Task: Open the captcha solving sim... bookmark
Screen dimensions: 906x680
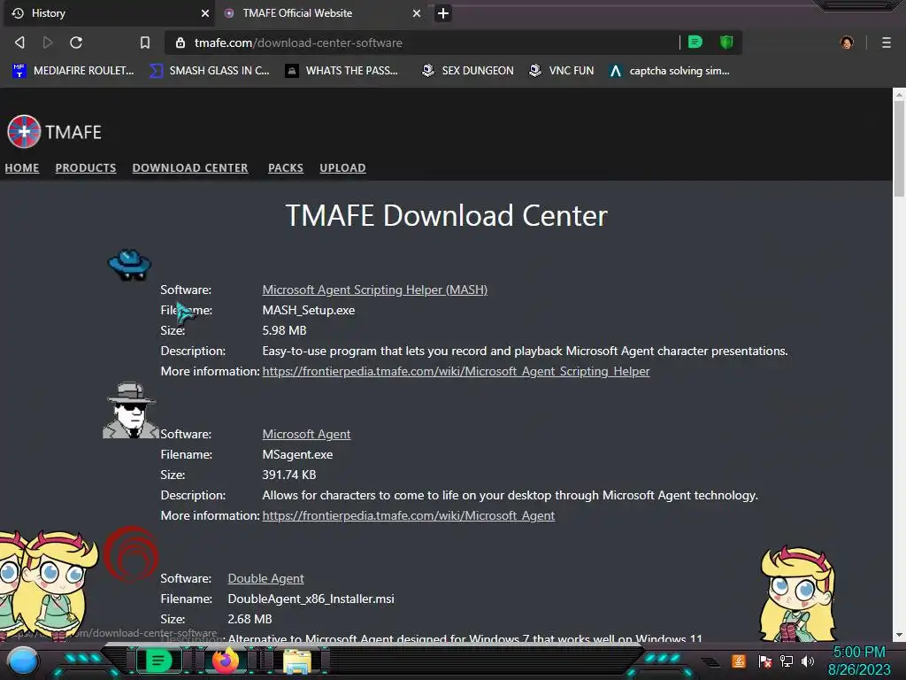Action: click(x=669, y=71)
